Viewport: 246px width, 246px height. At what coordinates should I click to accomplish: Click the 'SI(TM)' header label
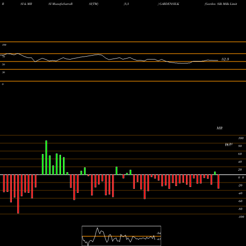coord(93,4)
